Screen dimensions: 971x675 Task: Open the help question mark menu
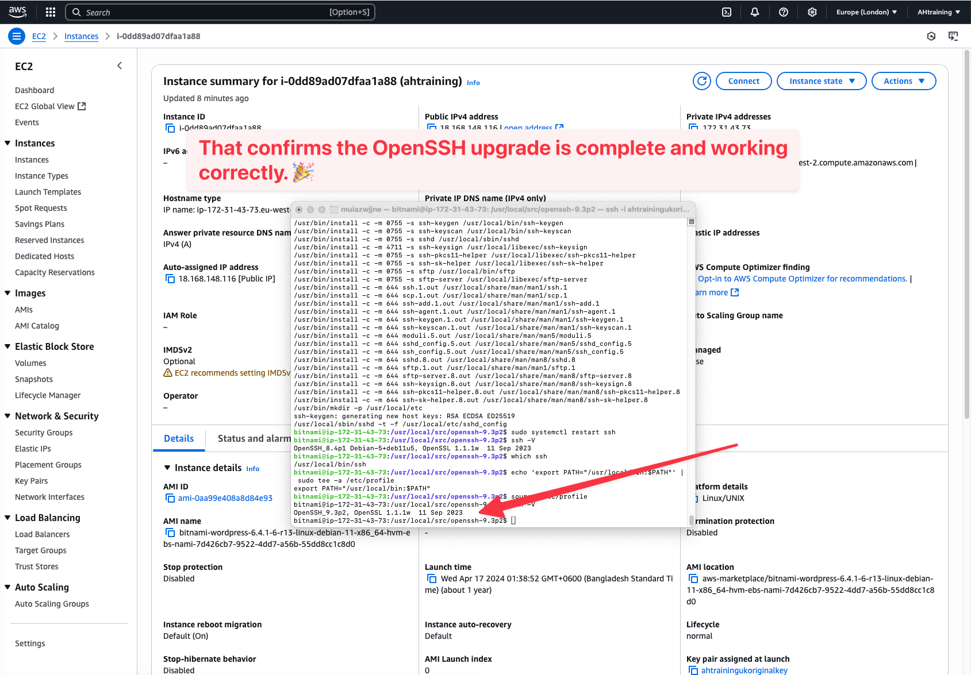click(x=784, y=12)
